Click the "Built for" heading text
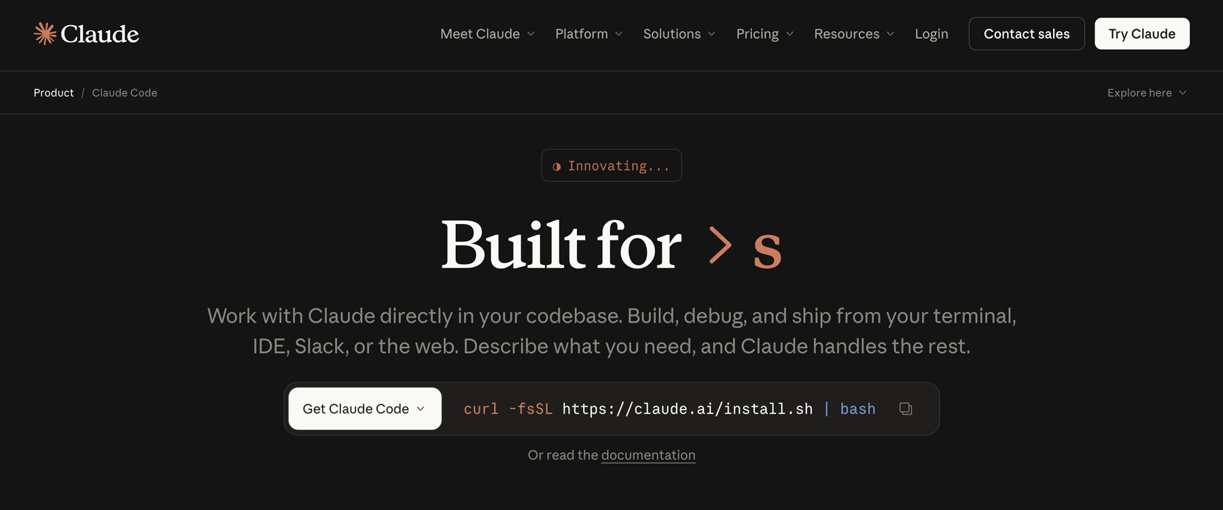The width and height of the screenshot is (1223, 510). pos(561,244)
